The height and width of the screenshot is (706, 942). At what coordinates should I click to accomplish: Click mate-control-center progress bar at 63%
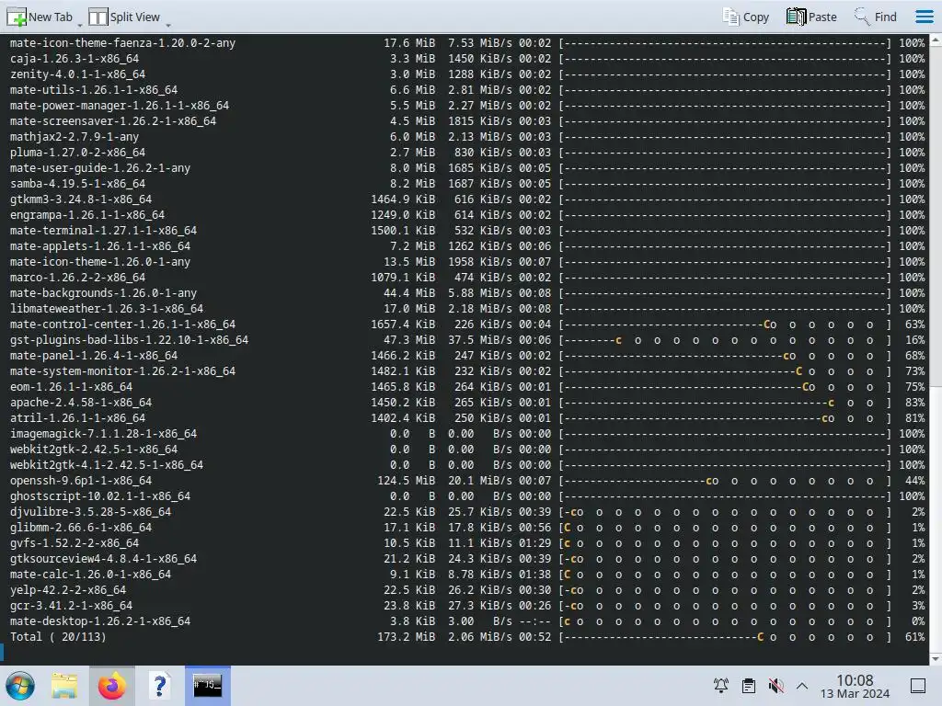point(725,325)
